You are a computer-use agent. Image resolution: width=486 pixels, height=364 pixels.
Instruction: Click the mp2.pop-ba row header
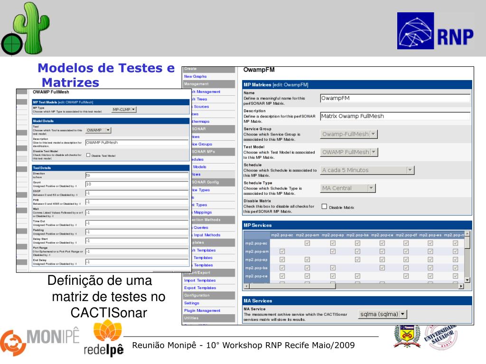point(257,268)
